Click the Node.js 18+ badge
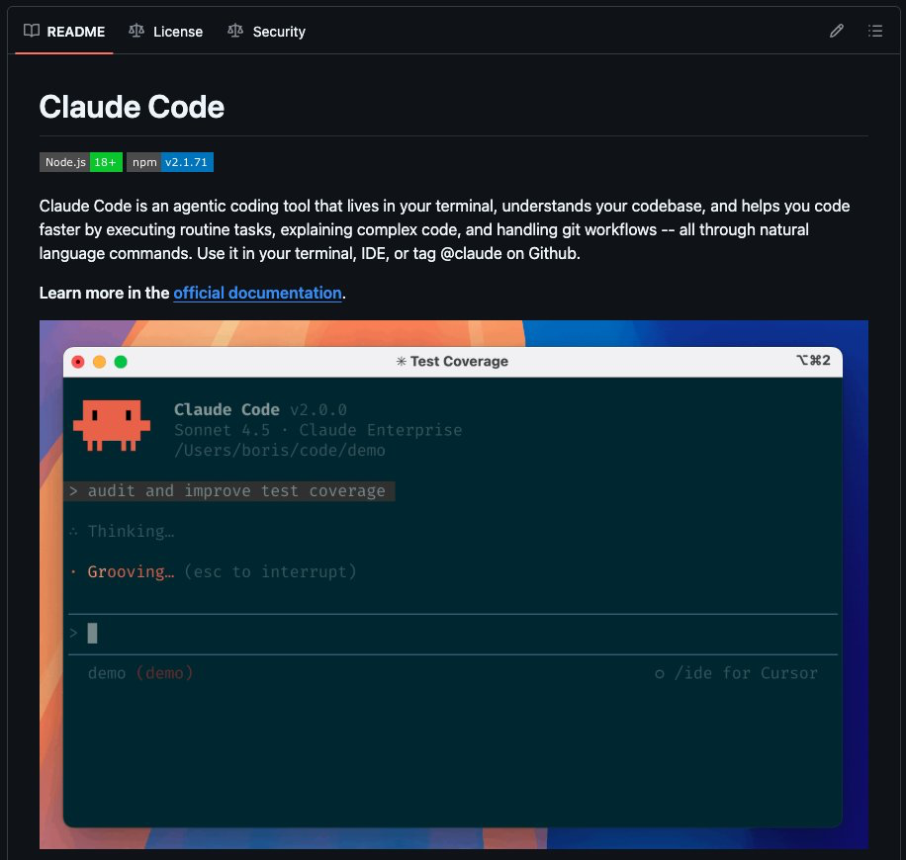 click(x=80, y=161)
